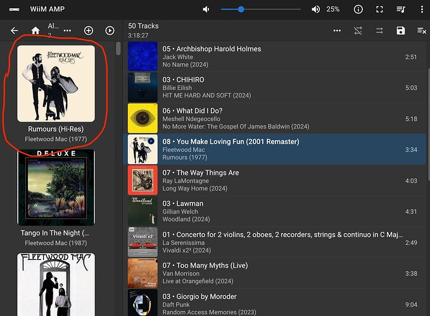Open the information icon
Viewport: 430px width, 316px height.
(x=358, y=9)
